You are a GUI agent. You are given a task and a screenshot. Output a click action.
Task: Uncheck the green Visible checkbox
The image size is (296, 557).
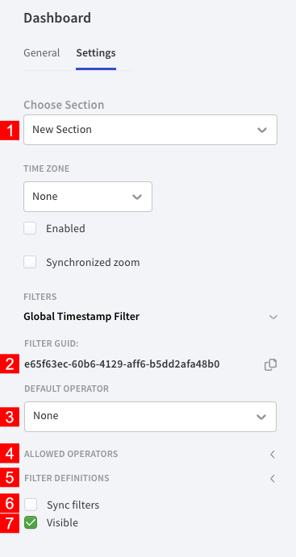[31, 522]
